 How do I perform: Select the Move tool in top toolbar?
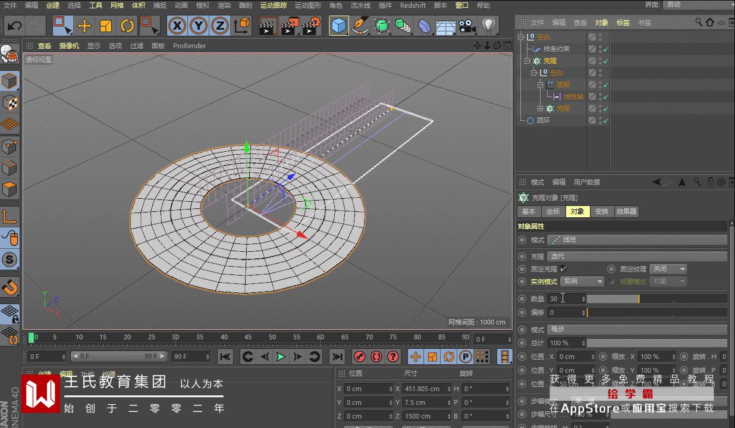click(84, 26)
